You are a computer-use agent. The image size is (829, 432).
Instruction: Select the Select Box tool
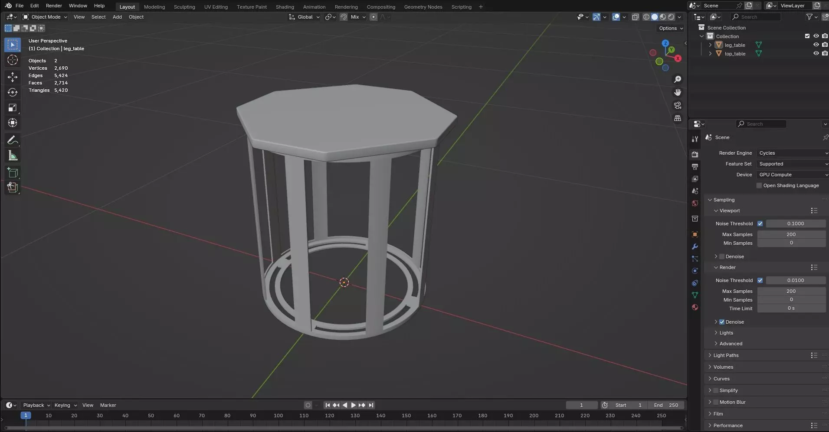(13, 45)
